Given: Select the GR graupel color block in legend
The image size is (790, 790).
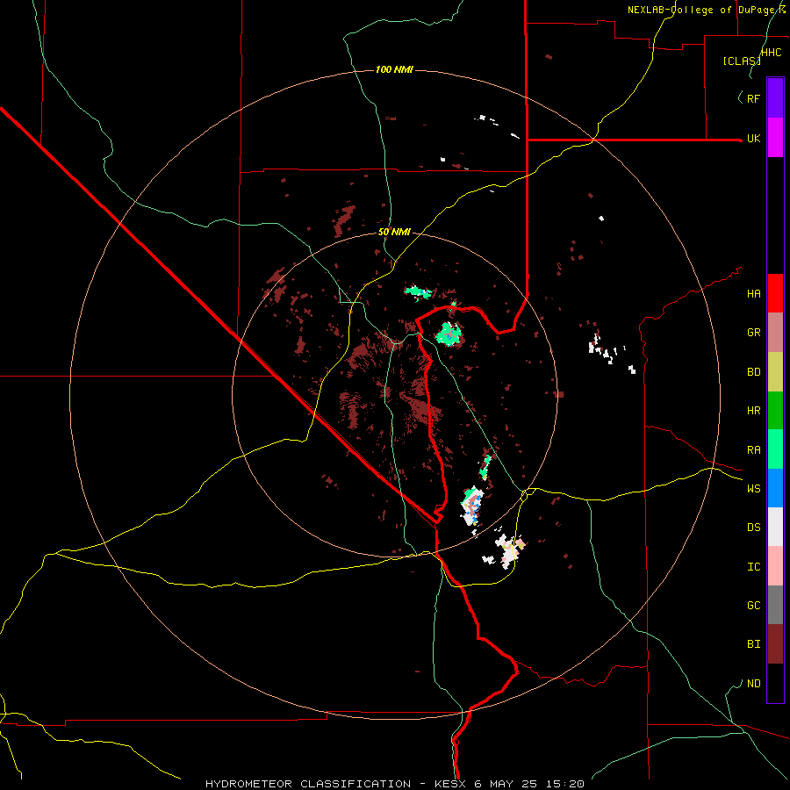Looking at the screenshot, I should 775,333.
